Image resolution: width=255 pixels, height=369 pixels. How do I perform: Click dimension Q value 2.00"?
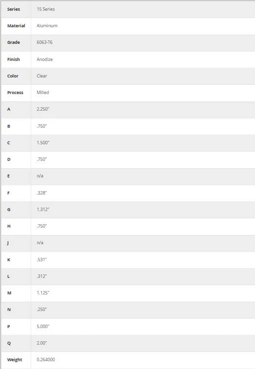(x=41, y=343)
